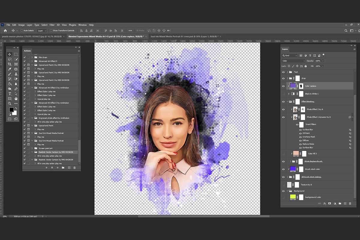The image size is (360, 240).
Task: Open Actions panel hamburger menu
Action: tap(79, 51)
